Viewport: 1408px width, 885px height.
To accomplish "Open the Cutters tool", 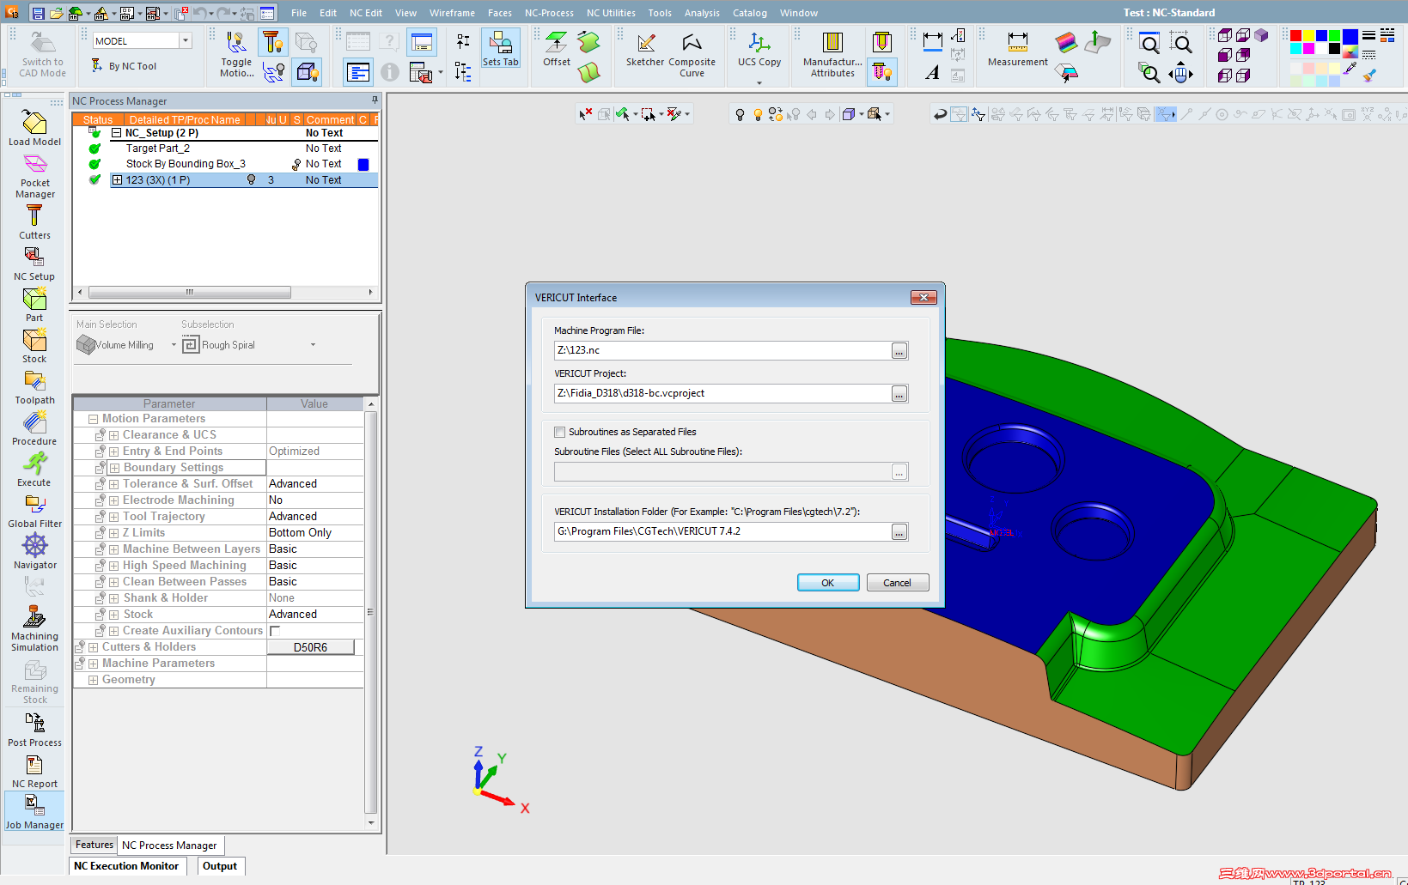I will pos(34,222).
